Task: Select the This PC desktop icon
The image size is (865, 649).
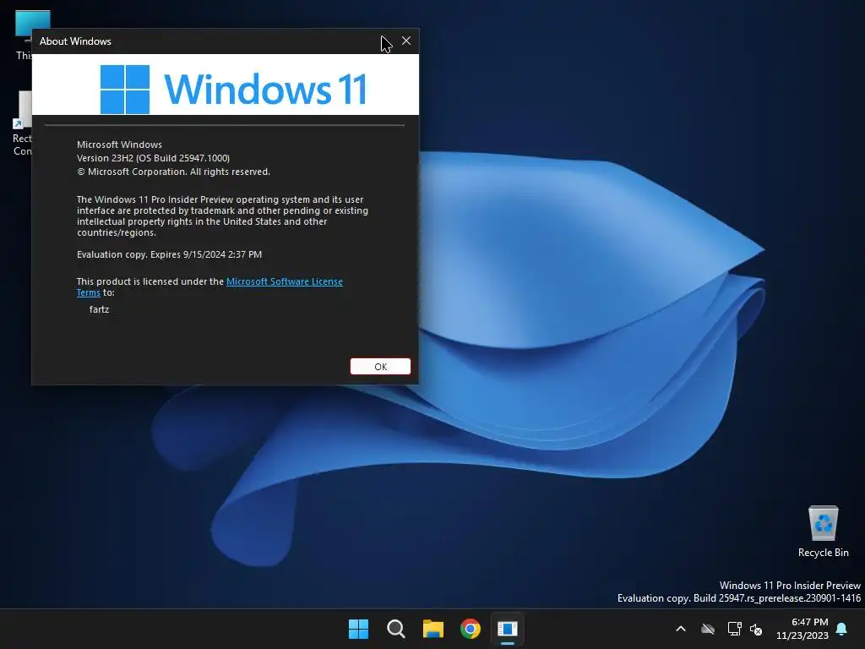Action: 24,34
